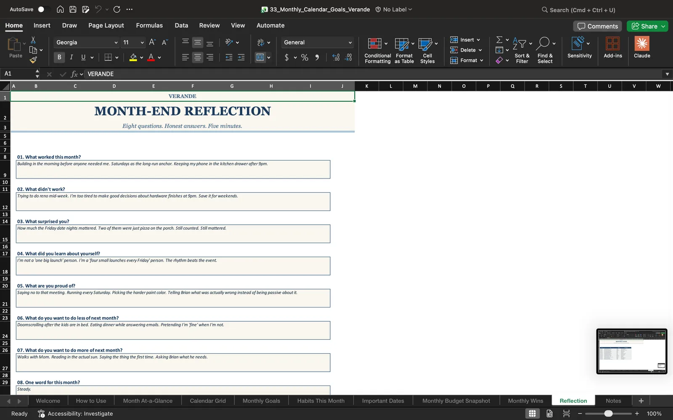
Task: Toggle AutoSave switch
Action: click(44, 9)
